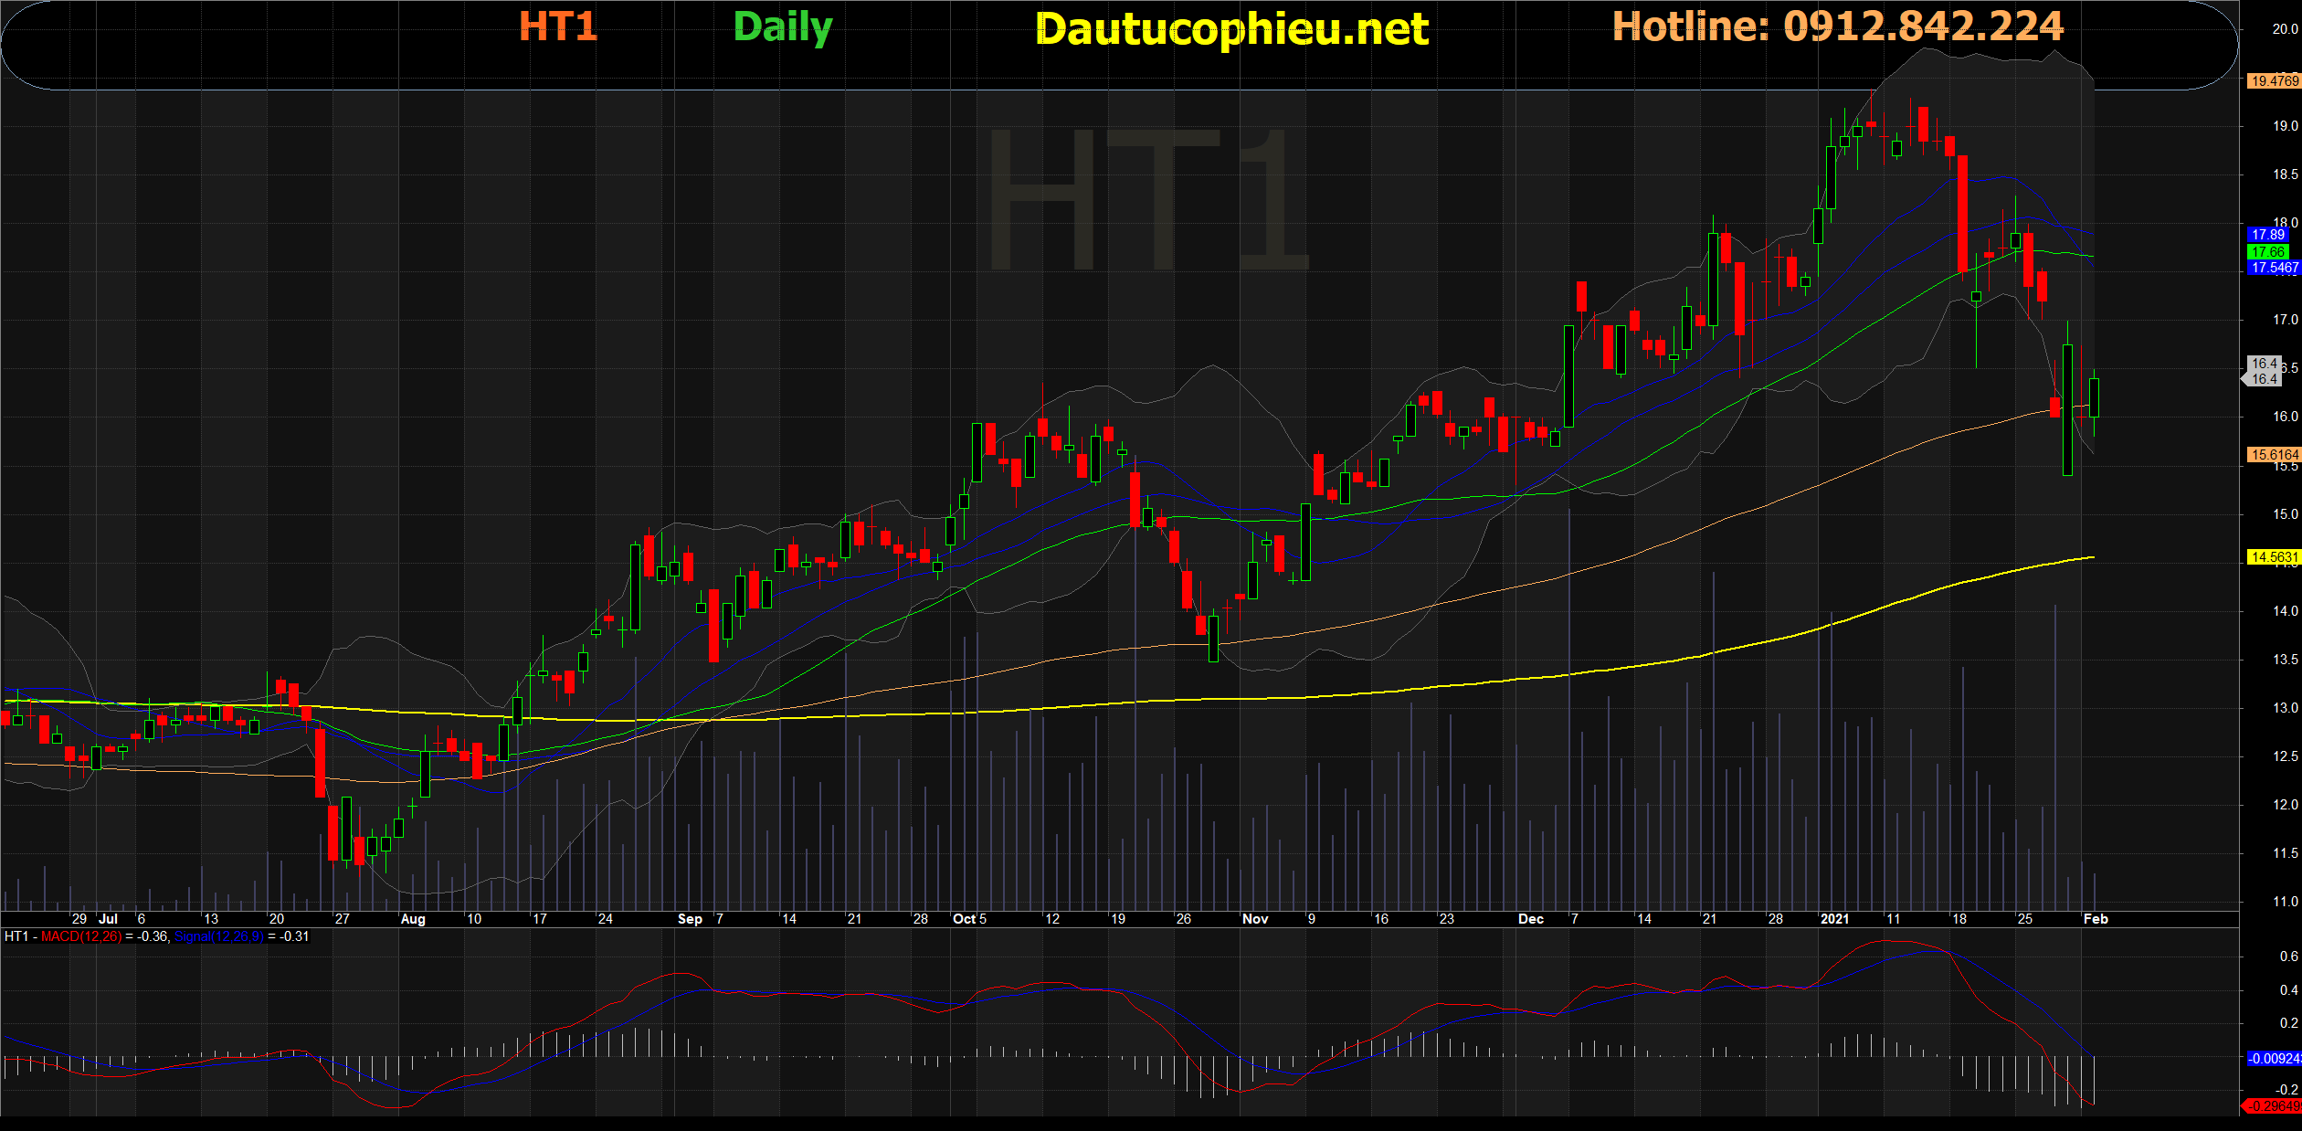This screenshot has width=2302, height=1131.
Task: Click the 2021 year marker on time axis
Action: (x=1834, y=919)
